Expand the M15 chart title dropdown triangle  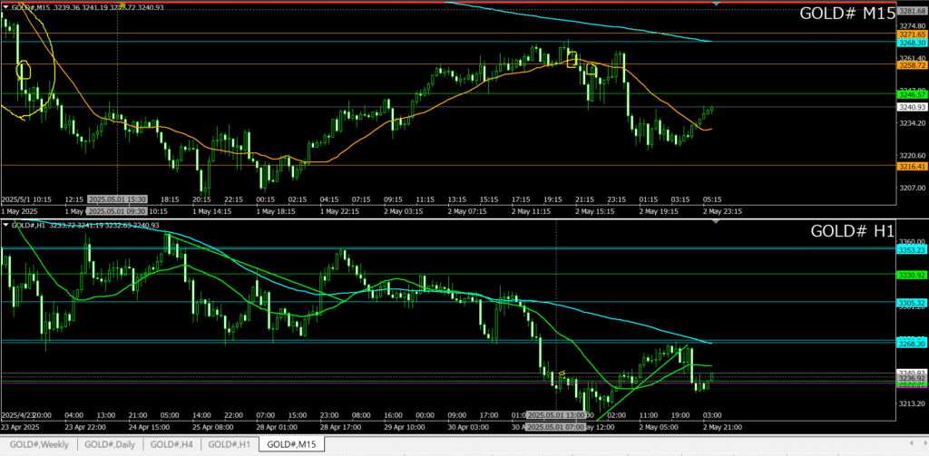(5, 7)
